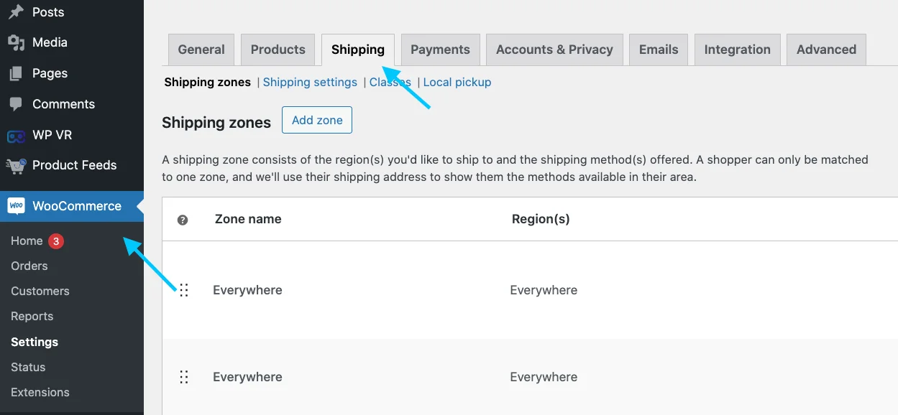Click the Pages icon in sidebar
Viewport: 898px width, 415px height.
(x=16, y=73)
